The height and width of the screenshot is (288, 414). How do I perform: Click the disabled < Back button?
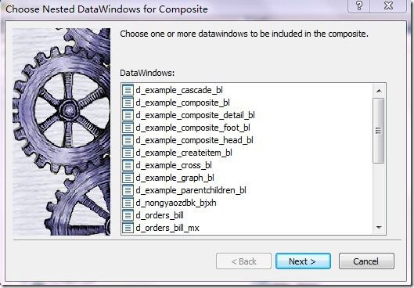point(243,261)
